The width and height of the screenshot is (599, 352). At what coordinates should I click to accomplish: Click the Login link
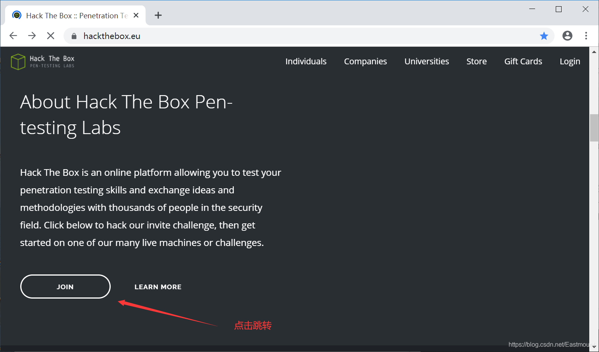(x=570, y=61)
